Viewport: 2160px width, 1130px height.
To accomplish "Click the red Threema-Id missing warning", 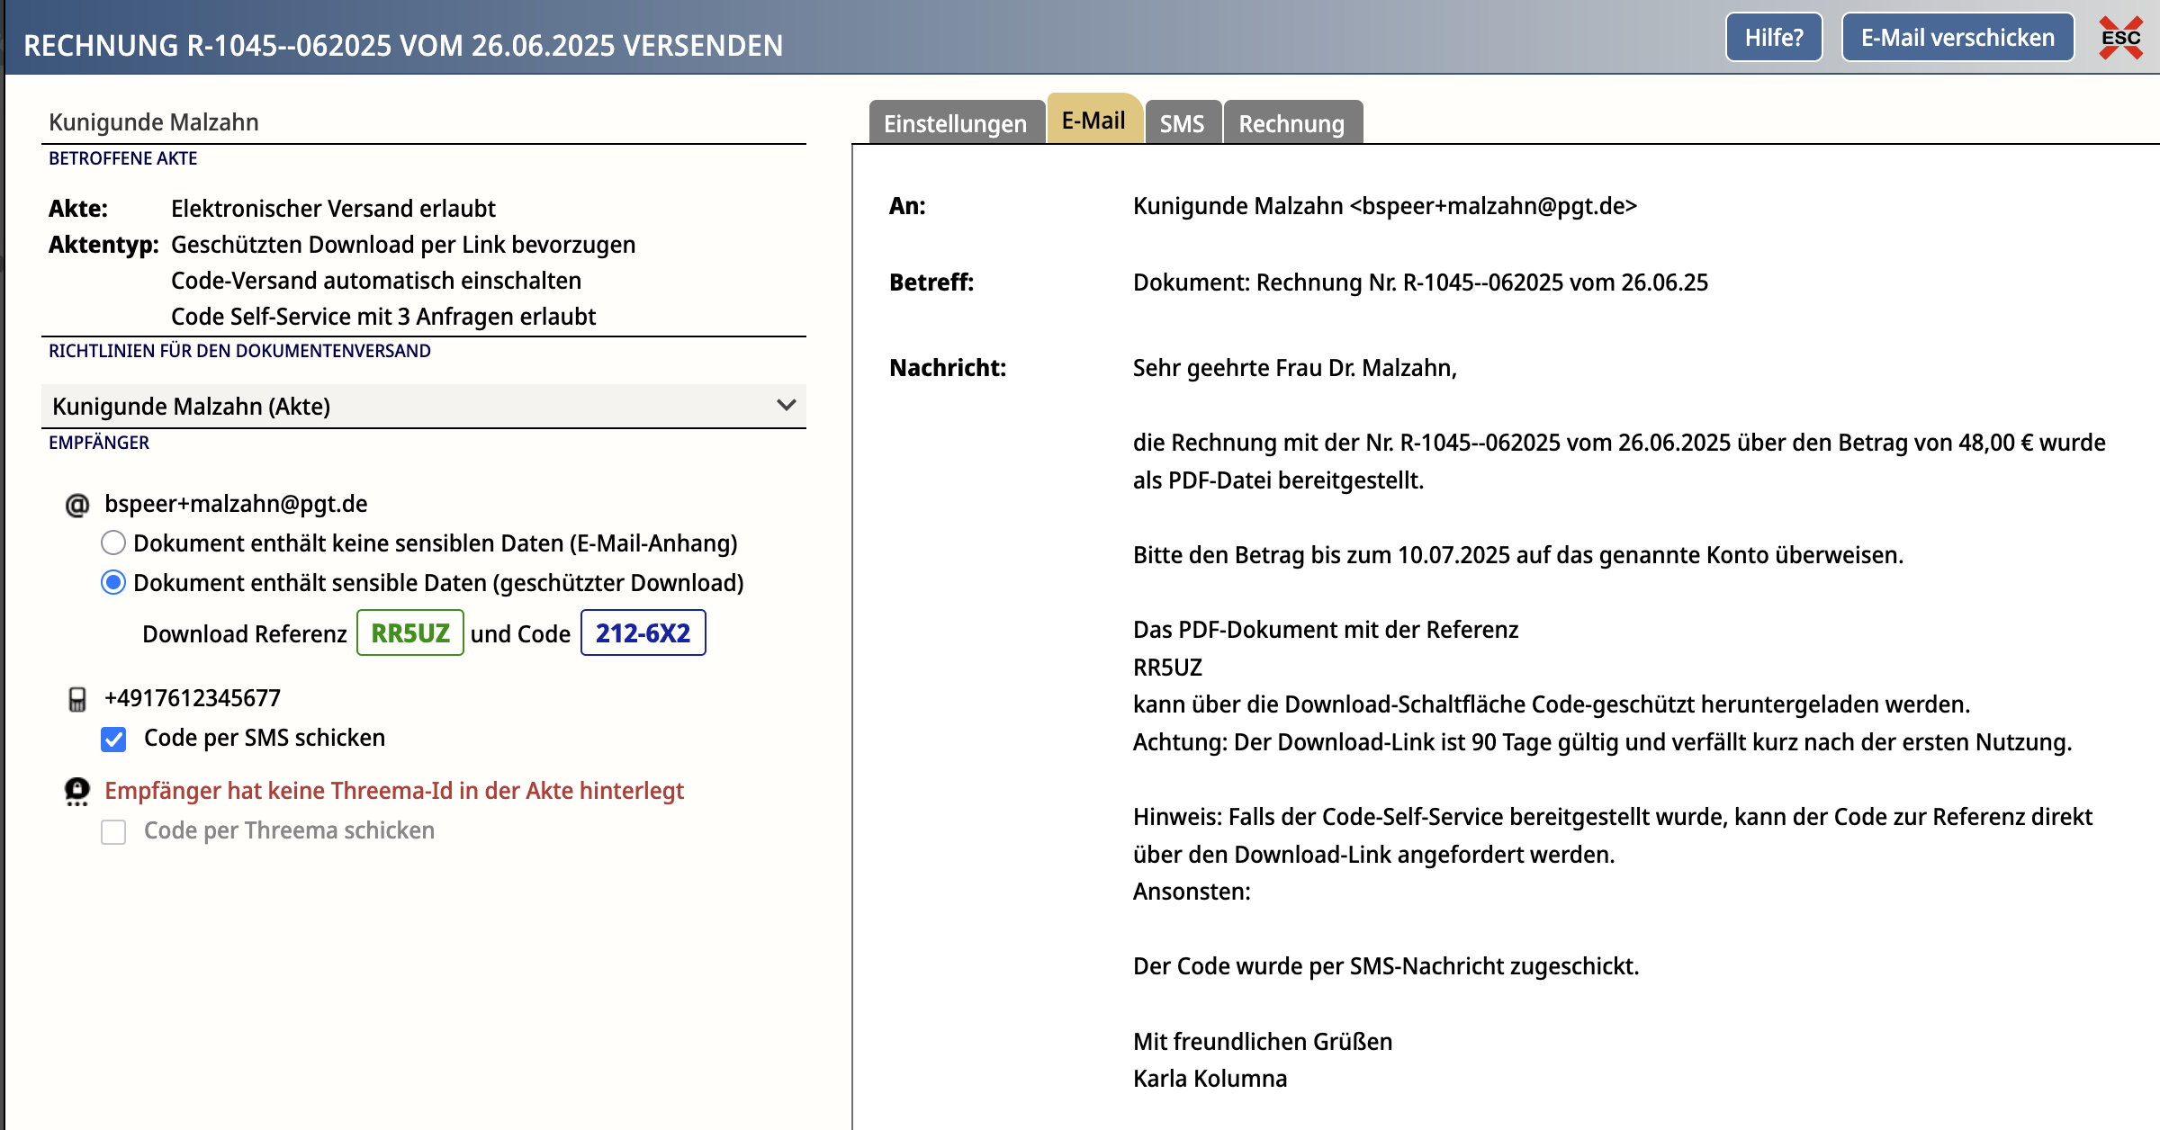I will 394,791.
